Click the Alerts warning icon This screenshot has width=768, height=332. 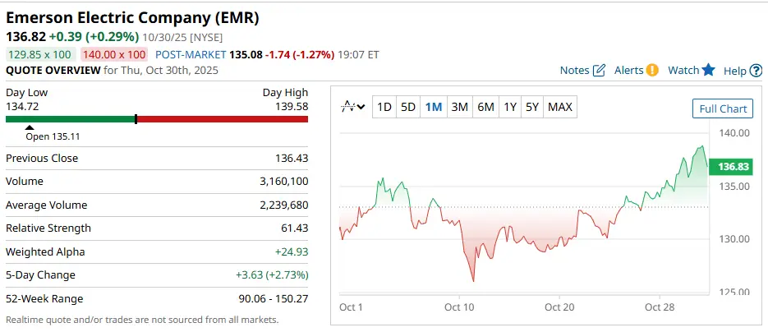tap(652, 71)
